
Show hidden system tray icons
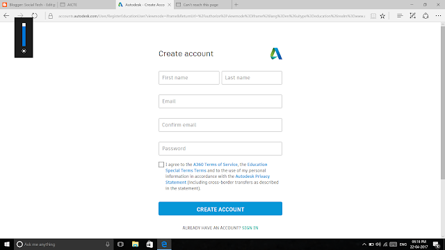364,244
